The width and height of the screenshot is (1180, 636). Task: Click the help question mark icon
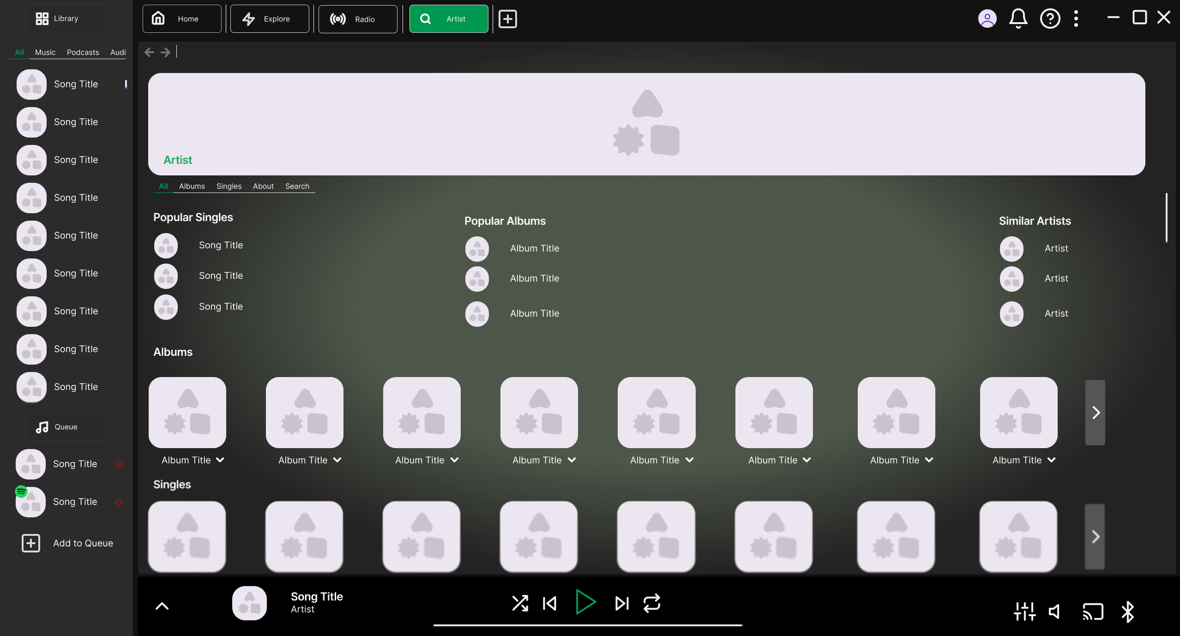pyautogui.click(x=1050, y=19)
